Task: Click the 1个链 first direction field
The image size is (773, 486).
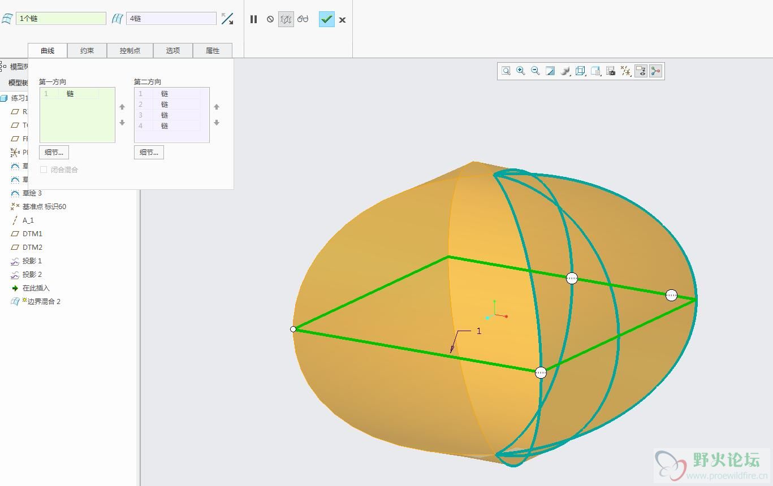Action: pos(61,19)
